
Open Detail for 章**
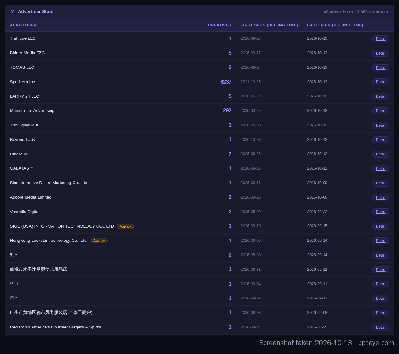[381, 299]
